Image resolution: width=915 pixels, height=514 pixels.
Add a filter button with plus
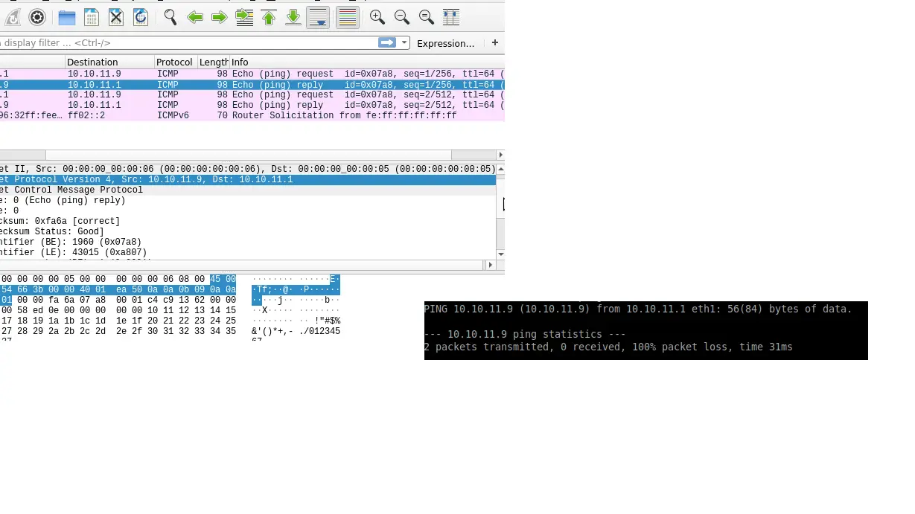[x=495, y=43]
